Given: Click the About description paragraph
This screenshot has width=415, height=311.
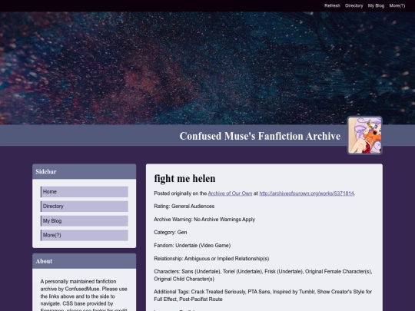Looking at the screenshot, I should coord(85,295).
